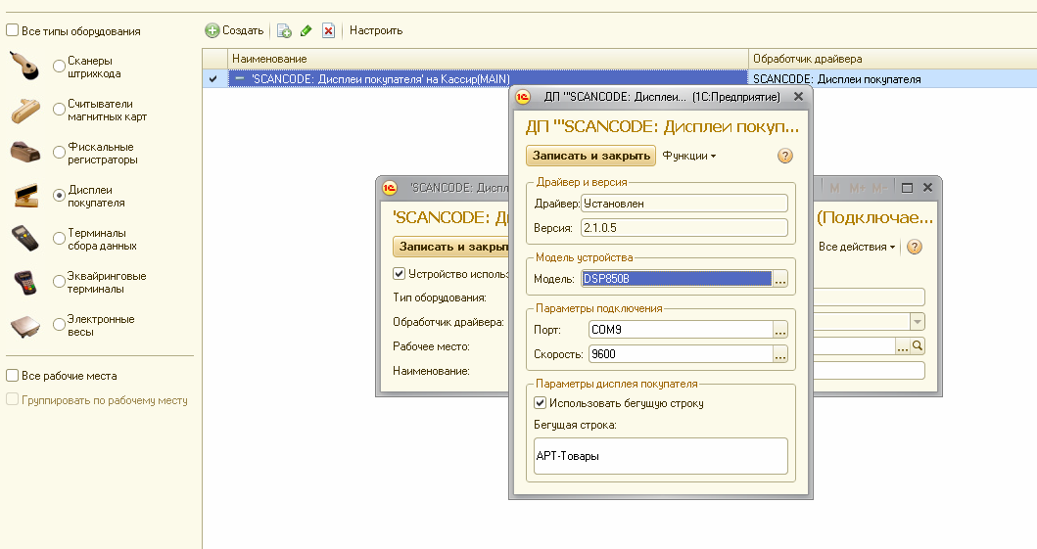
Task: Open the model selection ellipsis button
Action: coord(780,279)
